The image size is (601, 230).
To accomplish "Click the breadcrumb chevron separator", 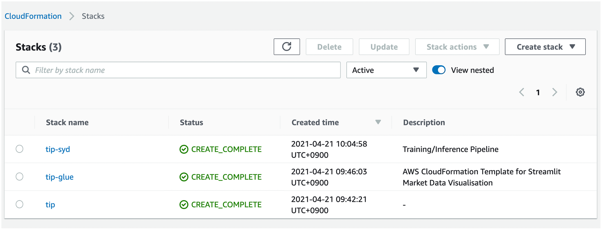I will click(72, 16).
